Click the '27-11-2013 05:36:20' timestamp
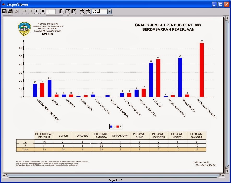 206,165
